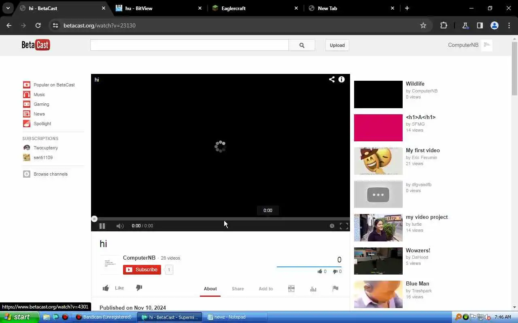Image resolution: width=518 pixels, height=323 pixels.
Task: Open the ComputerNB account menu icon
Action: point(487,45)
